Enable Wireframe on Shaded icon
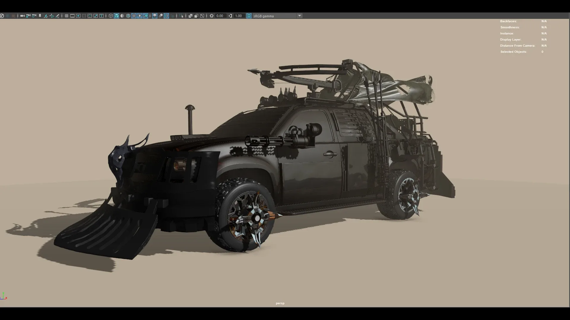This screenshot has width=570, height=320. (x=128, y=16)
